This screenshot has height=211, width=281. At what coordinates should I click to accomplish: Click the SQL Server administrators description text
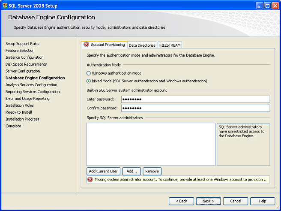coord(242,132)
